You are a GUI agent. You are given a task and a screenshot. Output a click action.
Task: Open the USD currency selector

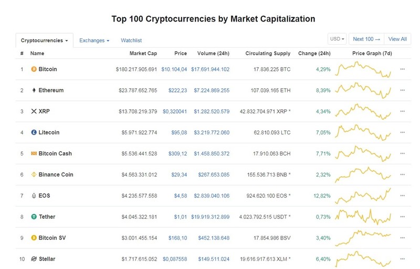337,39
